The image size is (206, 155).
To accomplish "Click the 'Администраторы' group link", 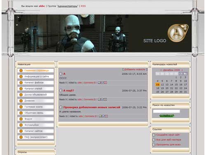I will pos(68,6).
